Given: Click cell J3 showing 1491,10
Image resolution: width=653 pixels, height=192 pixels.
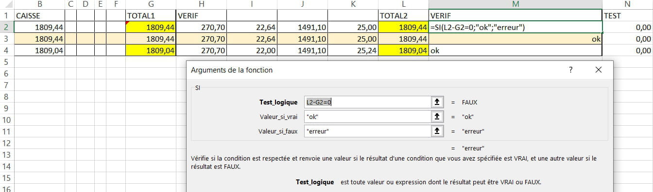Looking at the screenshot, I should click(302, 39).
